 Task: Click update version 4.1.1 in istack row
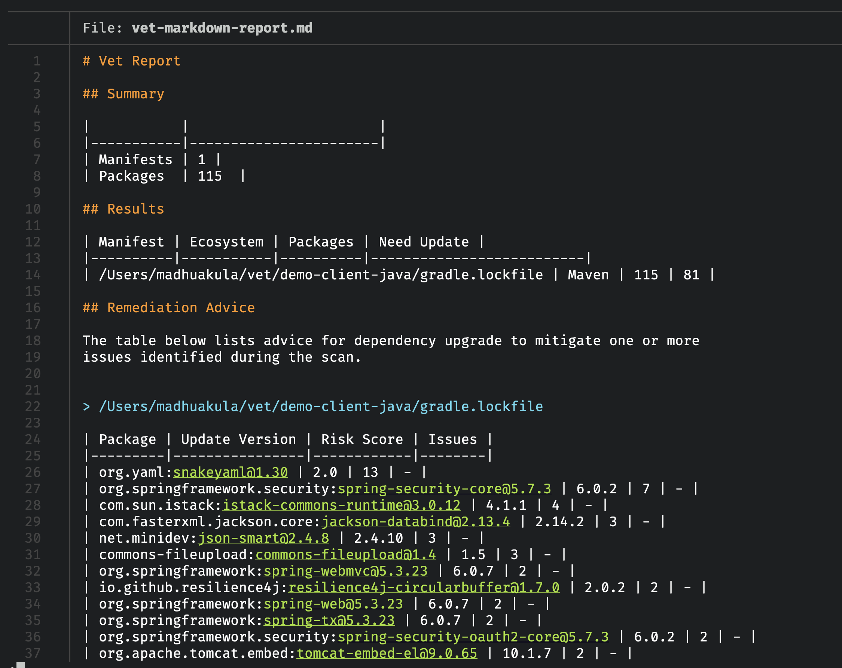click(506, 505)
